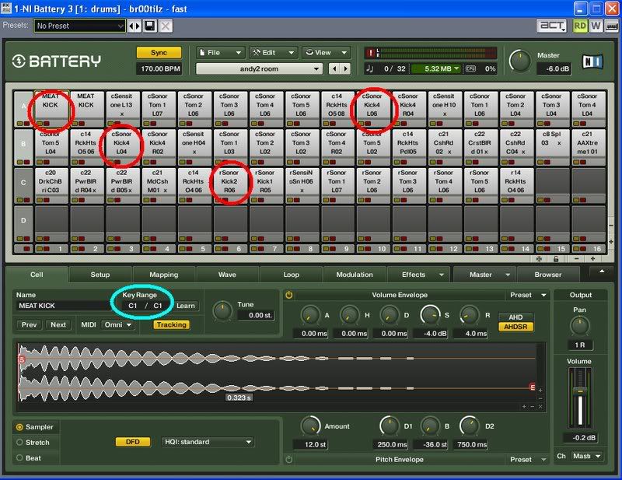Save the preset with the floppy disk icon
Viewport: 622px width, 480px height.
(149, 26)
